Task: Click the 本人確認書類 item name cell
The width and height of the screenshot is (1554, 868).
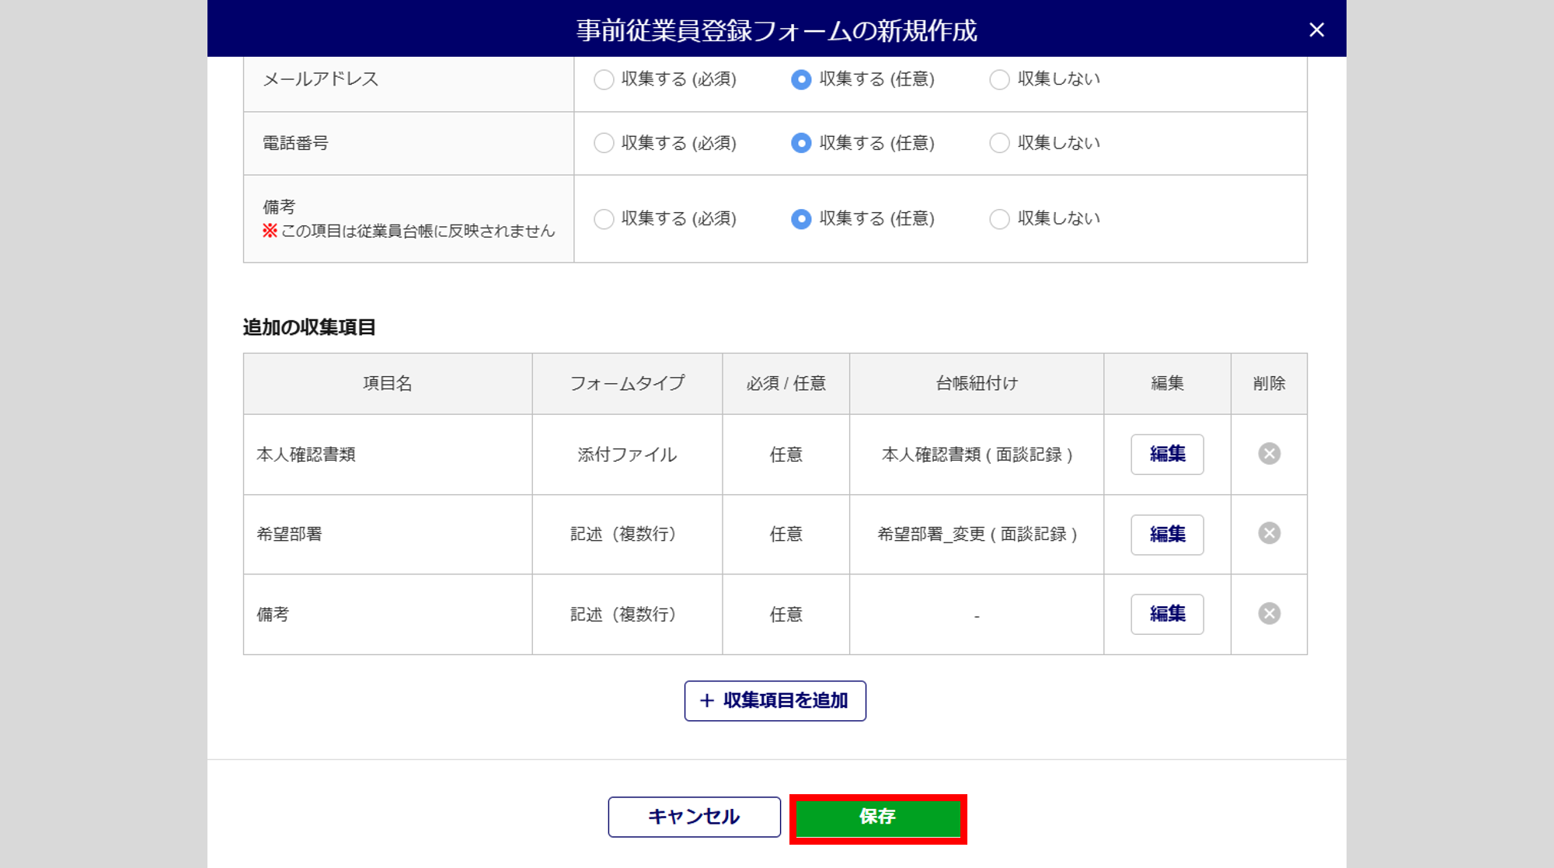Action: click(388, 455)
